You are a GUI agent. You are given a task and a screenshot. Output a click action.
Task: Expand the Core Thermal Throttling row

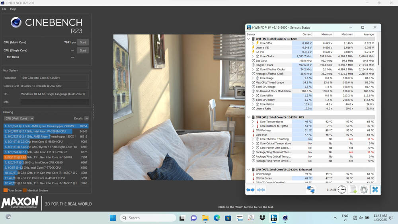[253, 139]
